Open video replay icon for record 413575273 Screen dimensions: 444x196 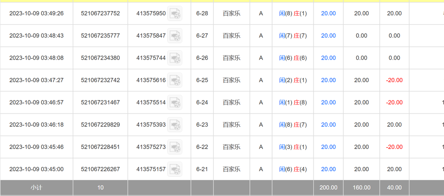[175, 147]
